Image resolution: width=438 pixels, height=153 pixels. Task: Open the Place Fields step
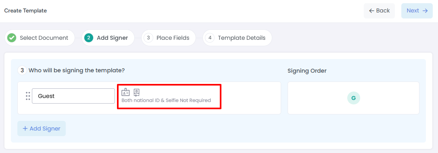click(x=169, y=38)
